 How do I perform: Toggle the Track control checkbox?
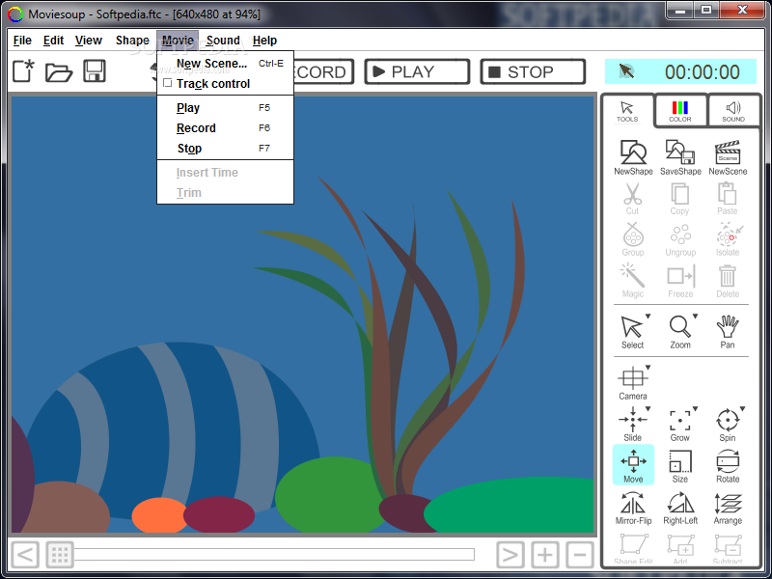point(167,83)
